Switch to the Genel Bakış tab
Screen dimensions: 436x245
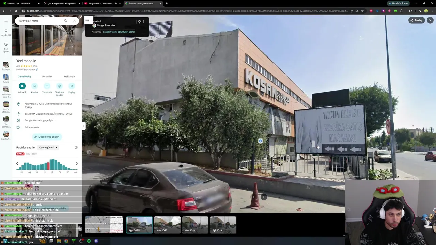pyautogui.click(x=25, y=76)
